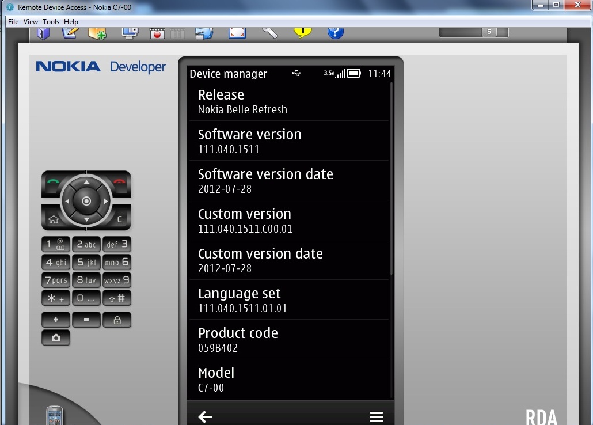Tap the Software version date entry
This screenshot has width=593, height=425.
tap(289, 181)
